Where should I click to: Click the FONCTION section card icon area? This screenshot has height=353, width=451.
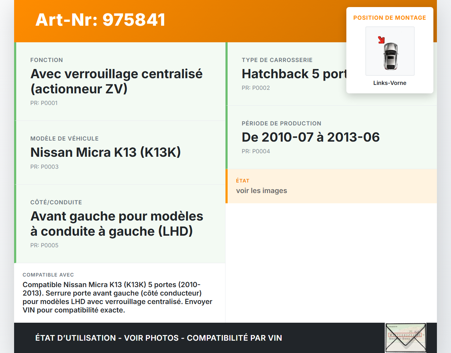tap(15, 81)
